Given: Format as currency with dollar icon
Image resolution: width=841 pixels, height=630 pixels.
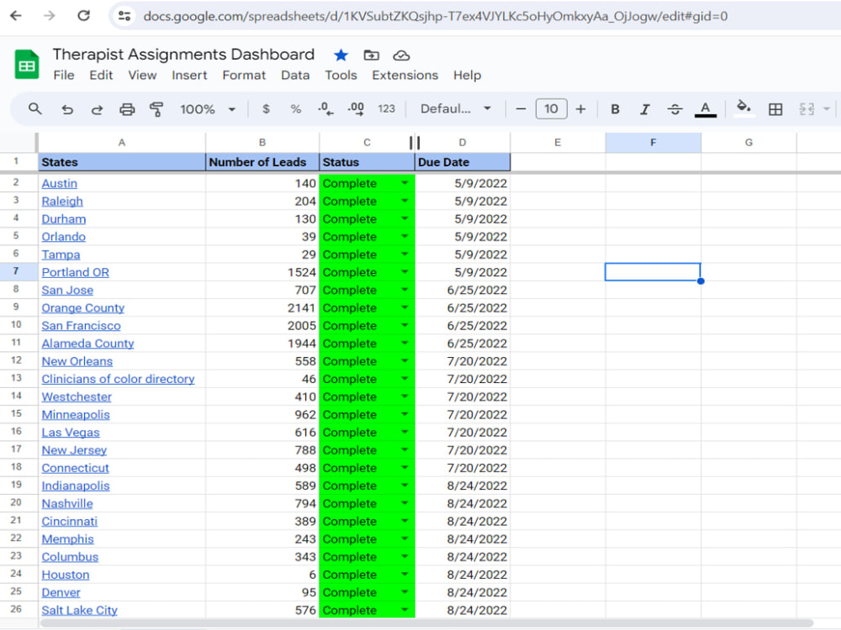Looking at the screenshot, I should coord(266,109).
